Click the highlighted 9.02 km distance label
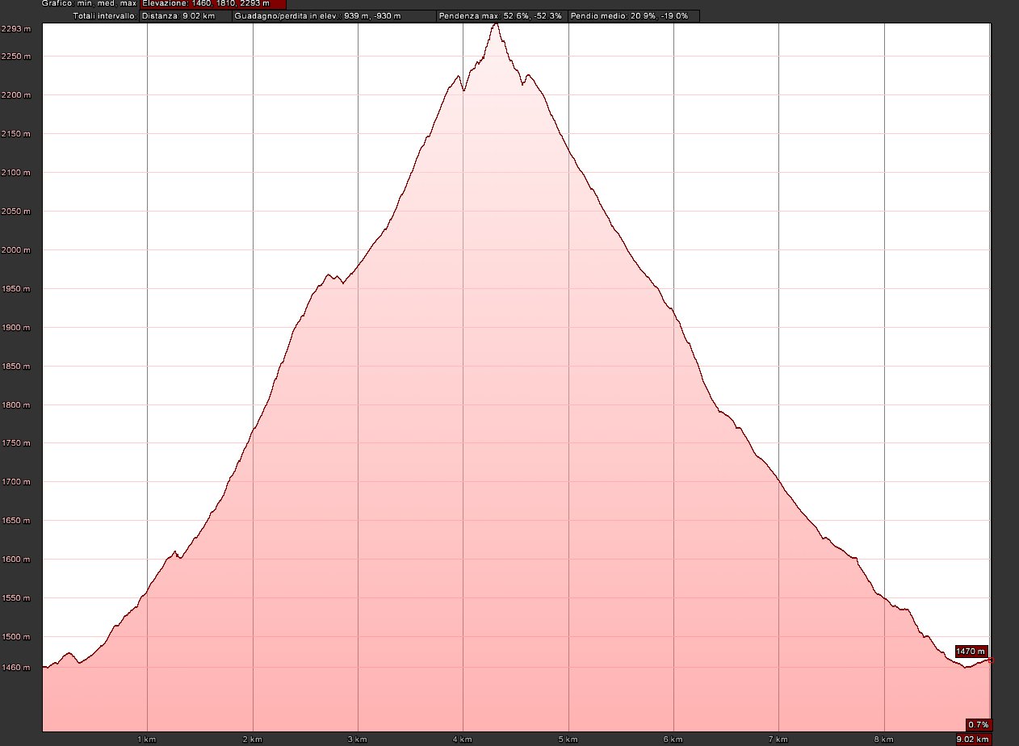This screenshot has height=746, width=1019. 972,739
